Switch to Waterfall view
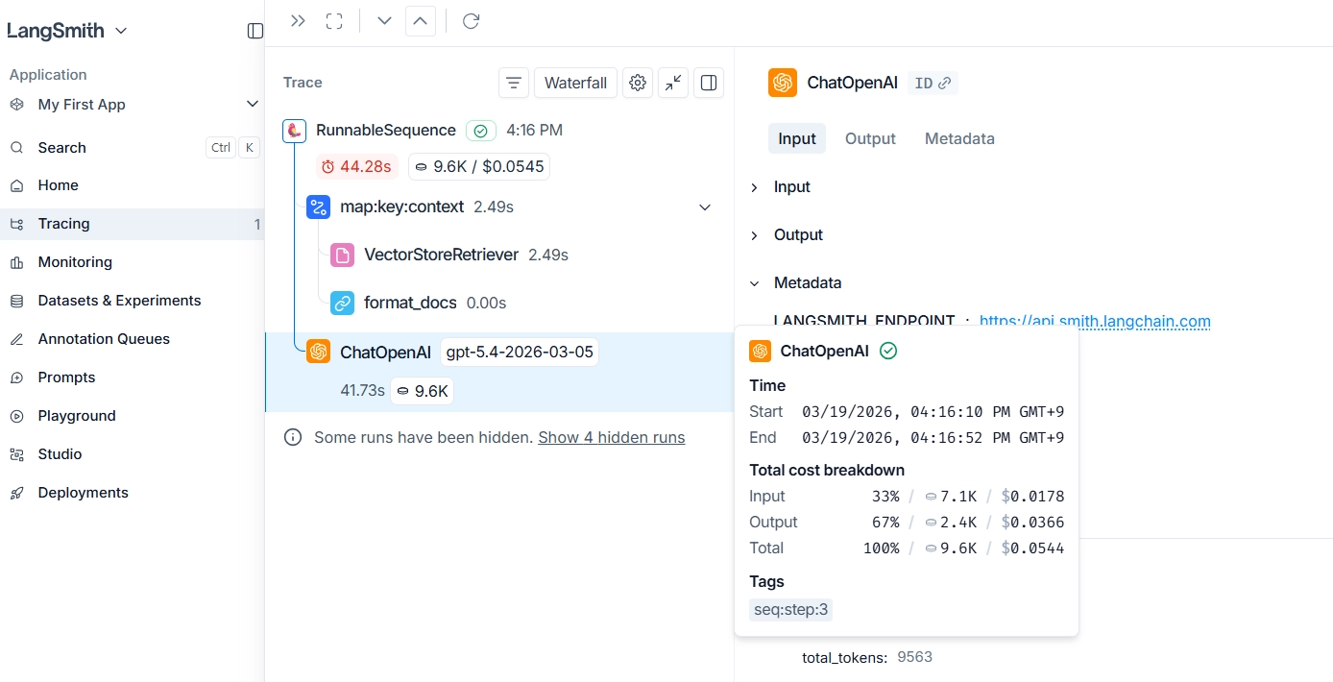The image size is (1333, 682). coord(575,83)
